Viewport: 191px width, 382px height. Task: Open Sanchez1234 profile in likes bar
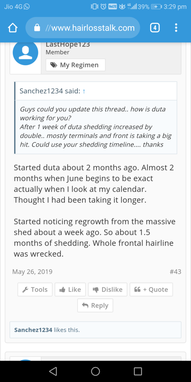pyautogui.click(x=33, y=330)
